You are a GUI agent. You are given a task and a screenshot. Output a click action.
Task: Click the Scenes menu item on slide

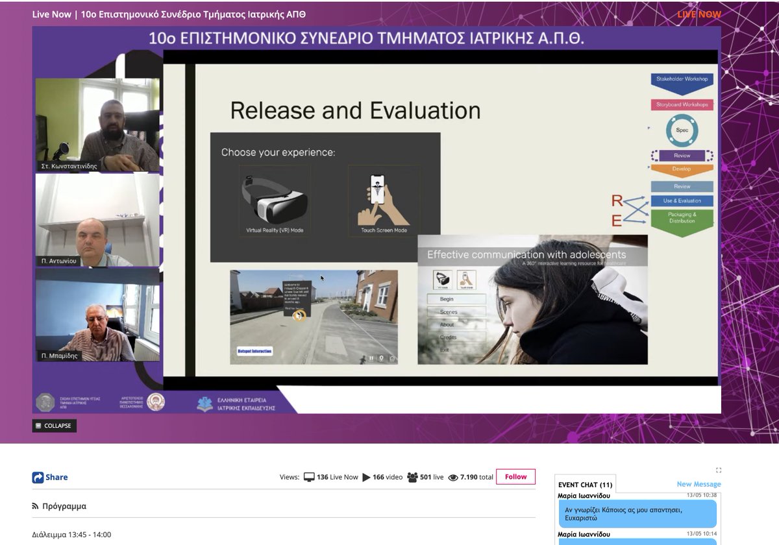(456, 312)
